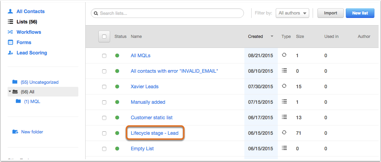This screenshot has width=381, height=162.
Task: Click the Used in column header
Action: coord(331,37)
